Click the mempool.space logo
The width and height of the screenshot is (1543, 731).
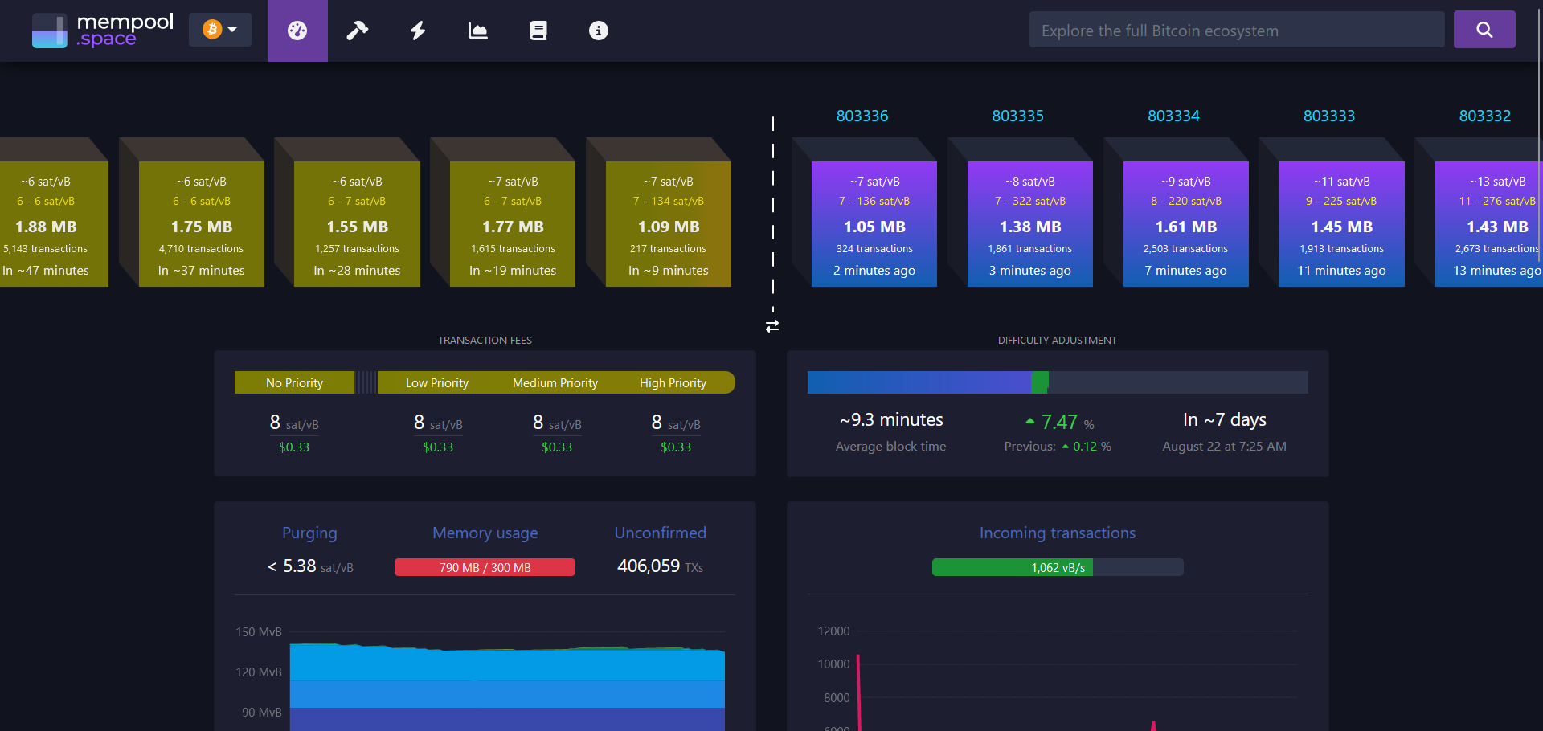coord(102,31)
